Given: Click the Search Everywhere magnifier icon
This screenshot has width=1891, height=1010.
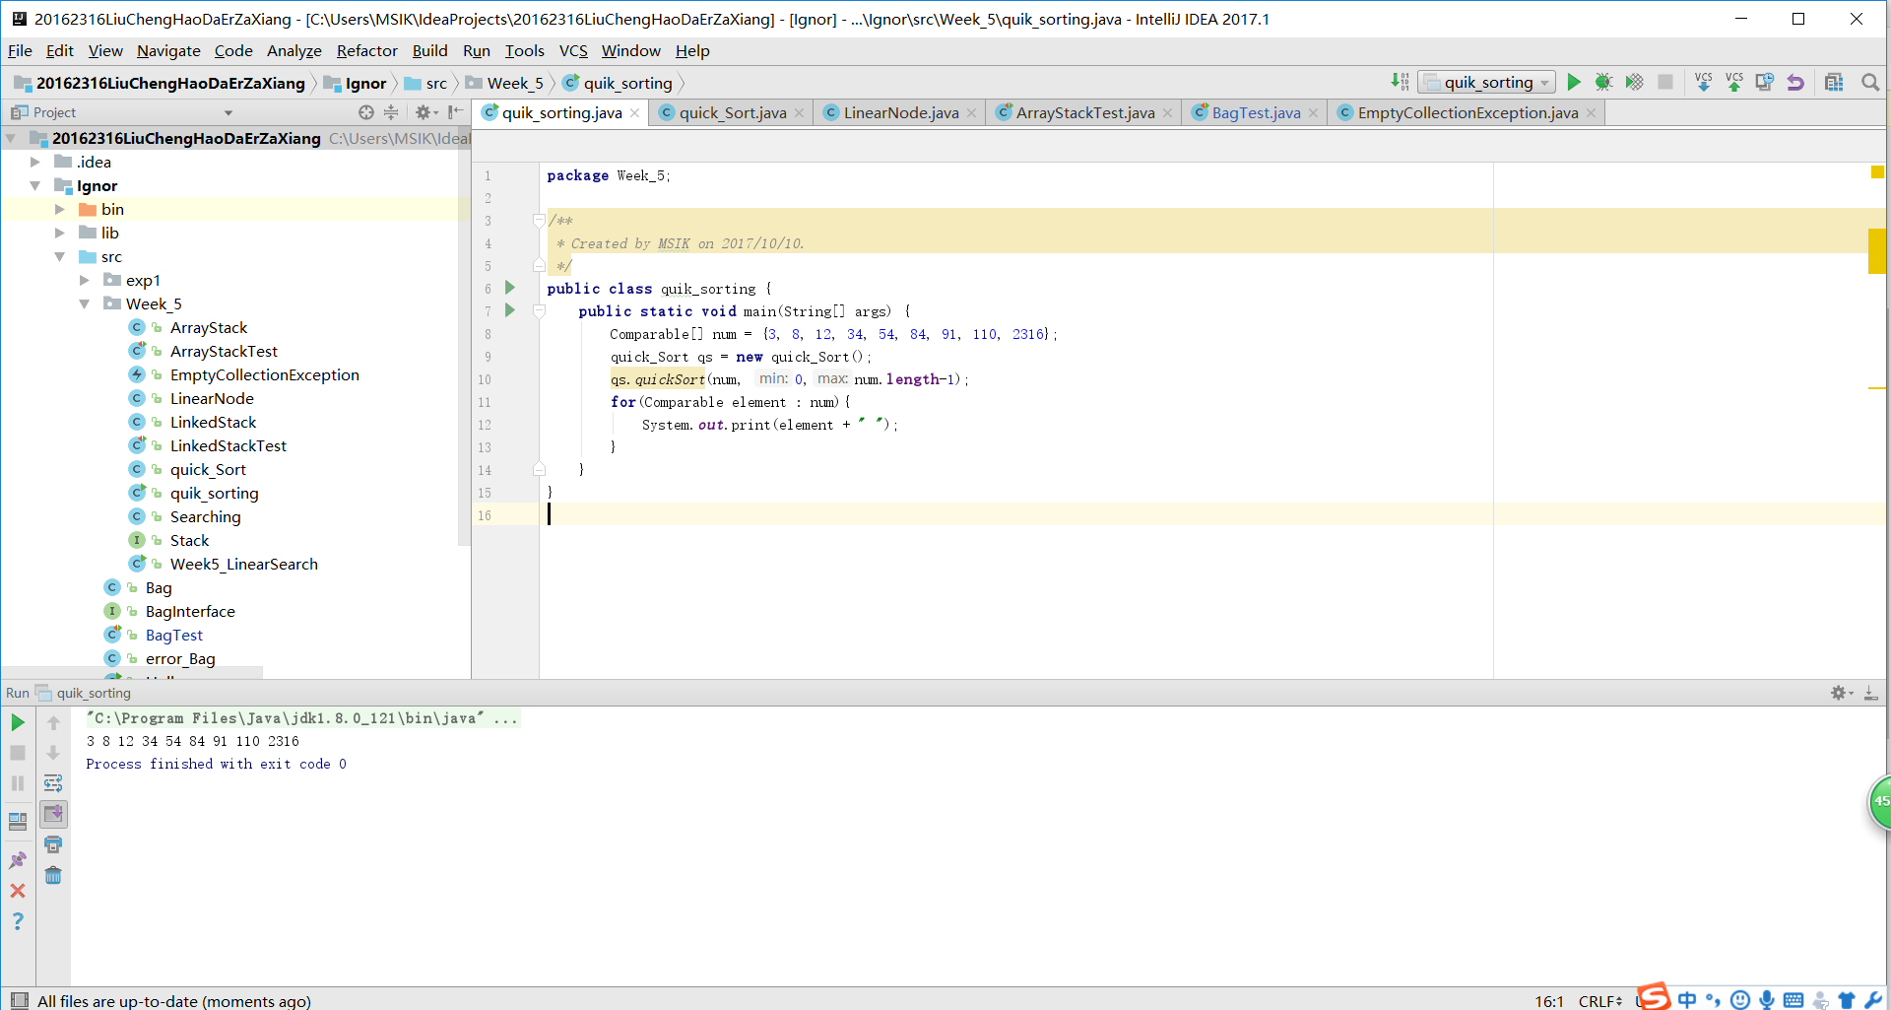Looking at the screenshot, I should (1869, 82).
